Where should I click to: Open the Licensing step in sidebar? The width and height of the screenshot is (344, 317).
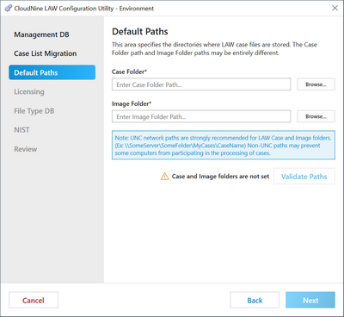click(29, 92)
